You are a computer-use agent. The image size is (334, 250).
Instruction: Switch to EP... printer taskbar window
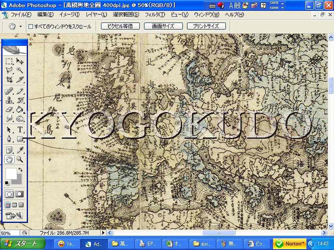tap(148, 244)
